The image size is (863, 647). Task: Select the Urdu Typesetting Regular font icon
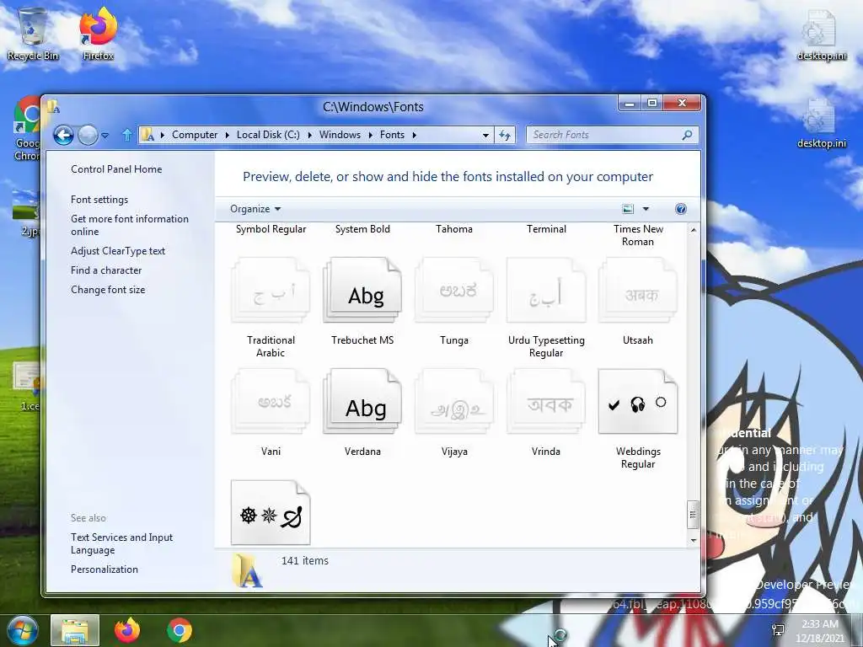pos(546,291)
